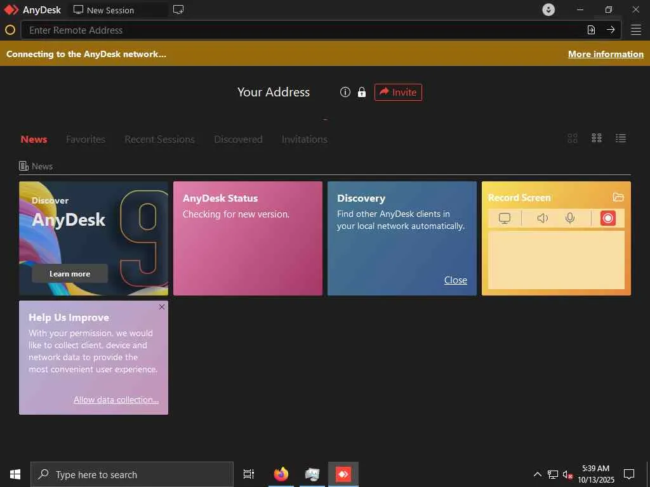The width and height of the screenshot is (650, 487).
Task: Click the Your Address heading
Action: pos(274,92)
